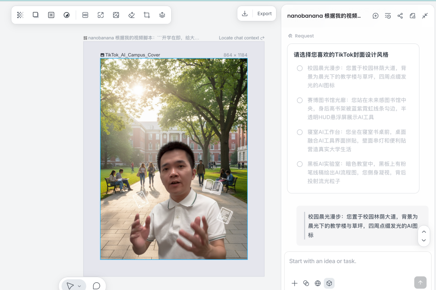Start a new chat with plus bubble icon
The image size is (436, 290).
pos(375,16)
